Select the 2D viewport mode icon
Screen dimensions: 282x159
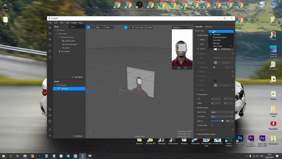click(x=92, y=27)
